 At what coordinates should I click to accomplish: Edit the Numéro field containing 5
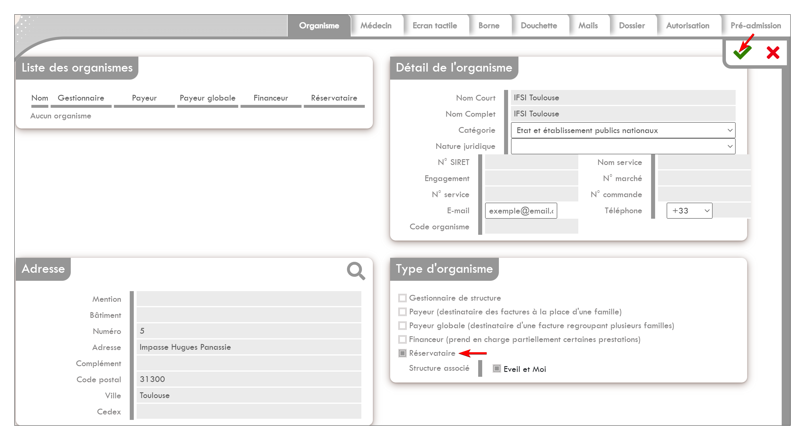[249, 331]
